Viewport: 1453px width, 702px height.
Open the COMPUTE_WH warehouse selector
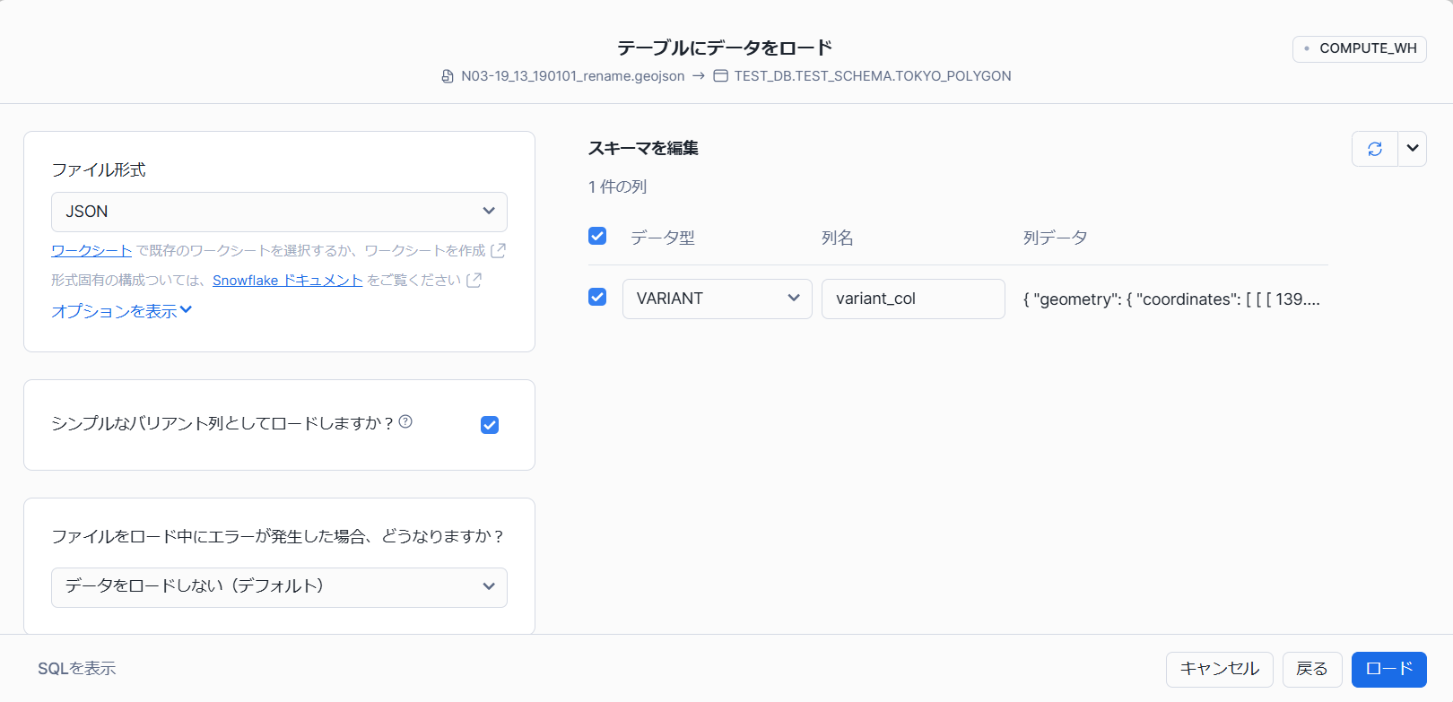1360,48
